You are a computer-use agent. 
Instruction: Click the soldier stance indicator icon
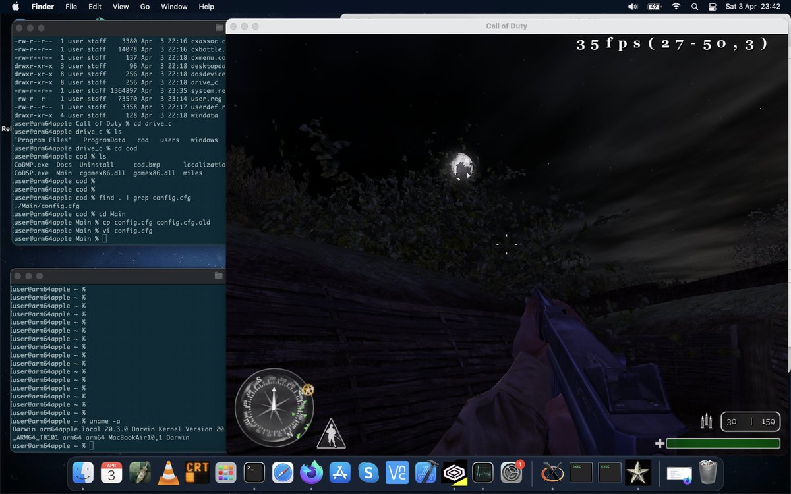331,433
